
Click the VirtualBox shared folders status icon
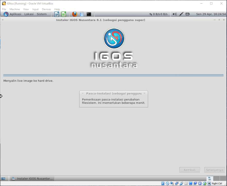pos(186,183)
